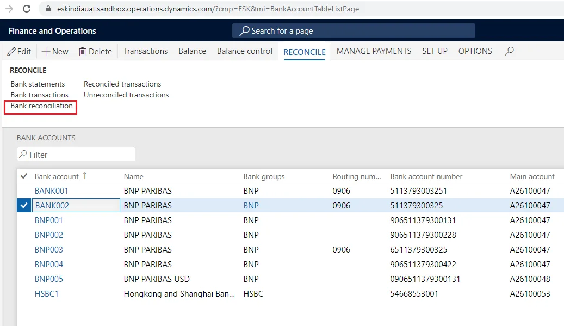Click account number 5113793003251
The height and width of the screenshot is (326, 564).
[x=418, y=190]
